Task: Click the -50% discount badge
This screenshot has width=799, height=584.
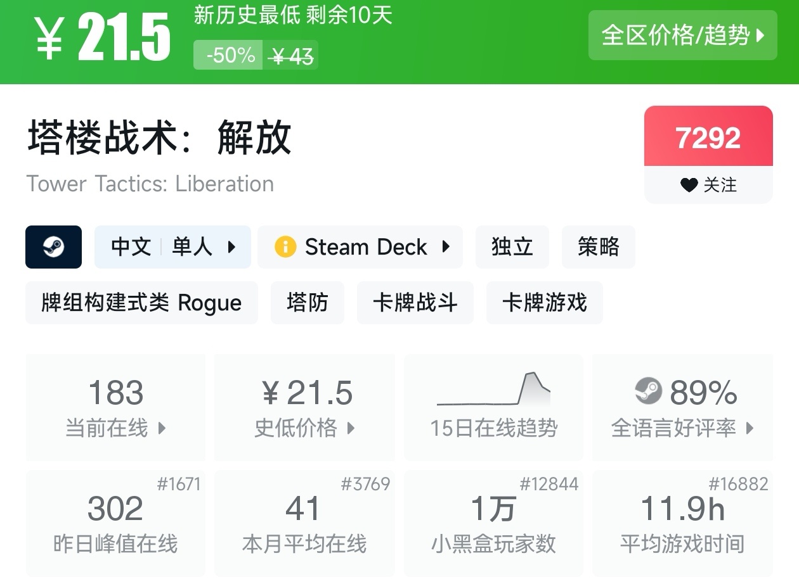Action: click(x=230, y=56)
